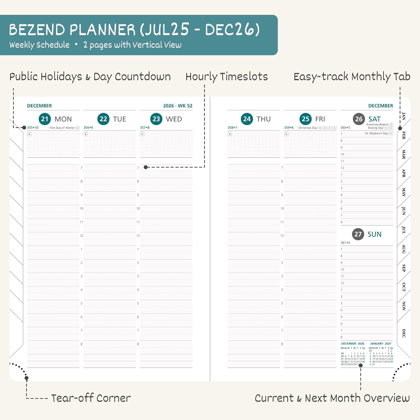The image size is (420, 420).
Task: Select the DEC monthly tab
Action: coord(403,333)
